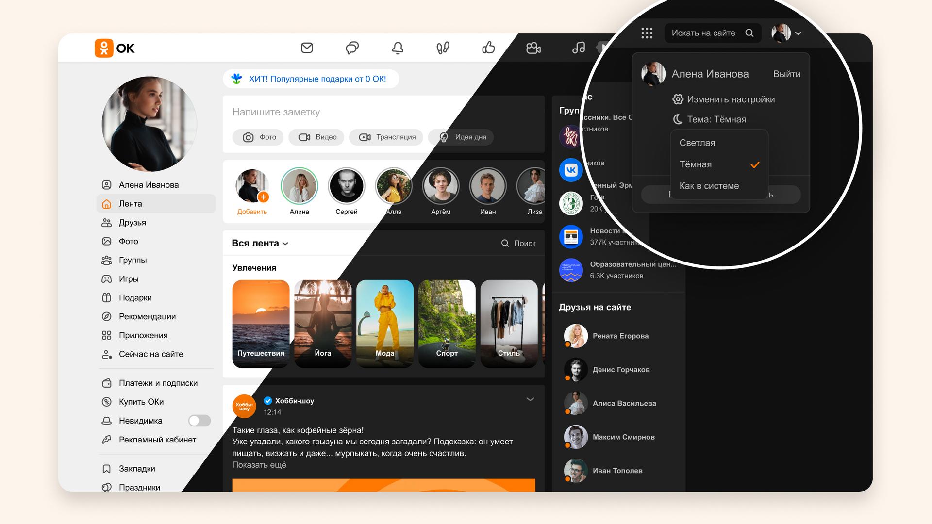Open the Стиль hobby card
The image size is (932, 524).
[x=509, y=324]
